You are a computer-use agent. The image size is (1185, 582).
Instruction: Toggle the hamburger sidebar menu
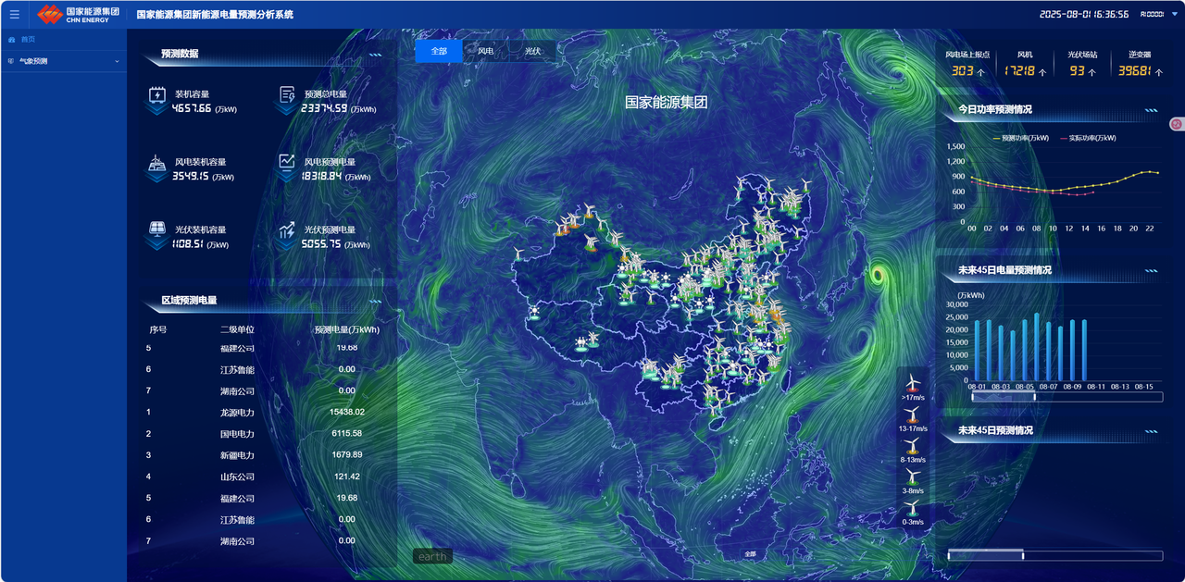14,14
